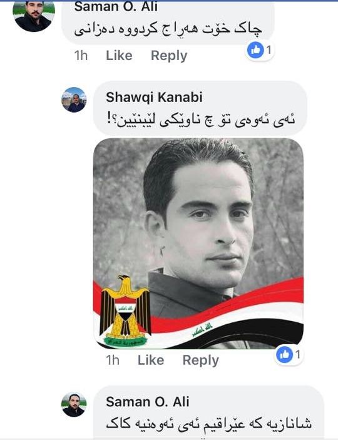Reply to Saman O. Ali's first comment
Viewport: 338px width, 440px height.
click(169, 56)
